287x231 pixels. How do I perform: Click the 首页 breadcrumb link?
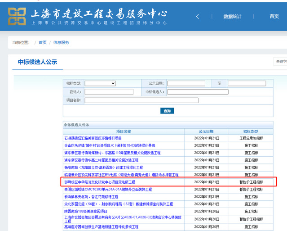pyautogui.click(x=42, y=42)
